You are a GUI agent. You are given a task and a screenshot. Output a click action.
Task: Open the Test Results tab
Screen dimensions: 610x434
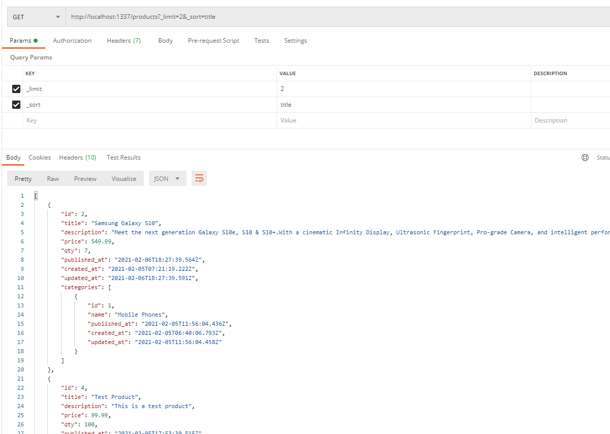click(124, 158)
